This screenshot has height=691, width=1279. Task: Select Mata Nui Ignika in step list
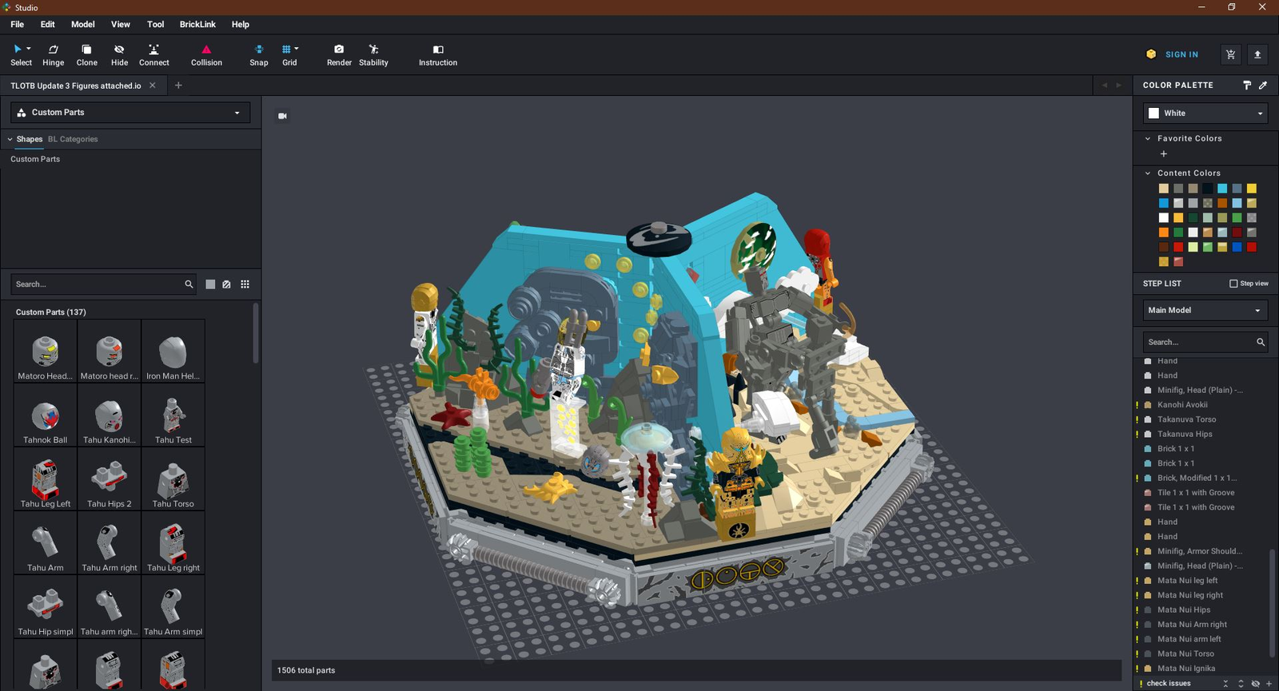[x=1186, y=669]
